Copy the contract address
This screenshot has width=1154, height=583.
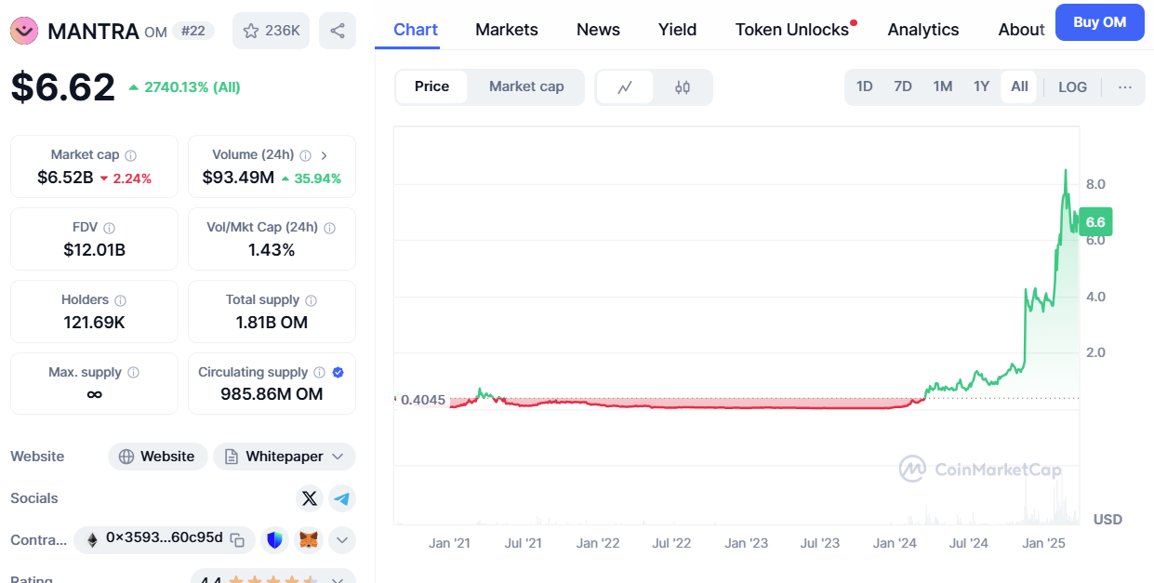[x=238, y=539]
